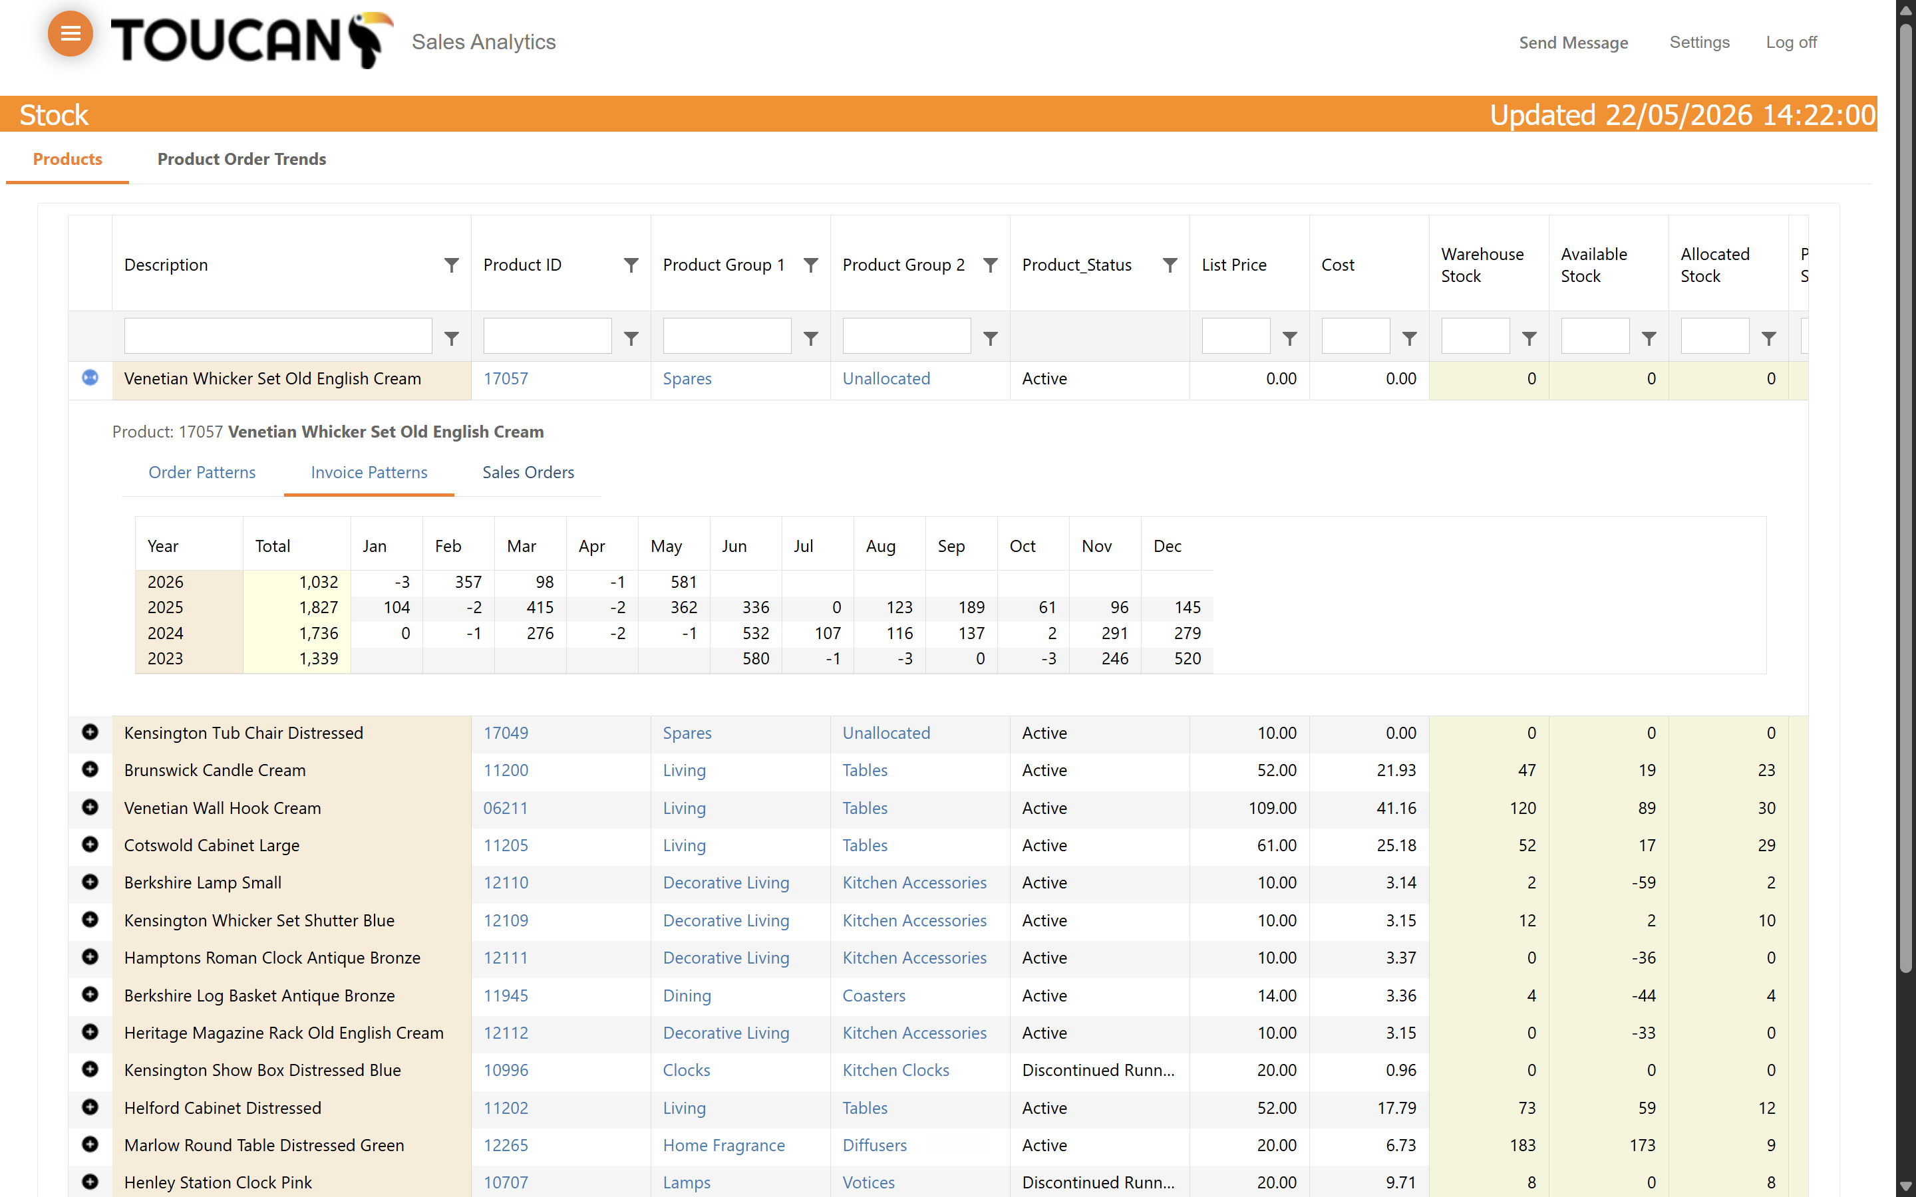Viewport: 1916px width, 1197px height.
Task: Open filter icon in Product Group 2 header
Action: click(991, 265)
